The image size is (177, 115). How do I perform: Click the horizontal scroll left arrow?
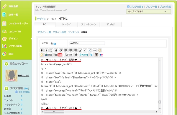pos(42,112)
